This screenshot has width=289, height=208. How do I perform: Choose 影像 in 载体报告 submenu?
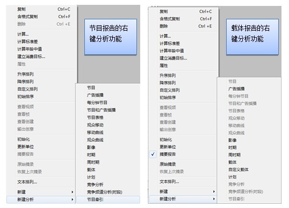(x=233, y=140)
